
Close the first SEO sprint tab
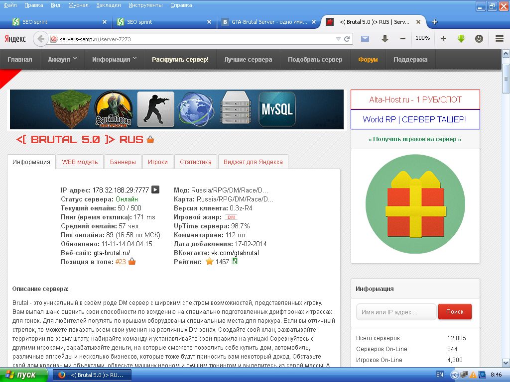coord(105,22)
